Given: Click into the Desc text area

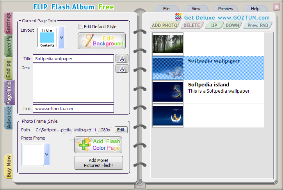Looking at the screenshot, I should [x=73, y=83].
